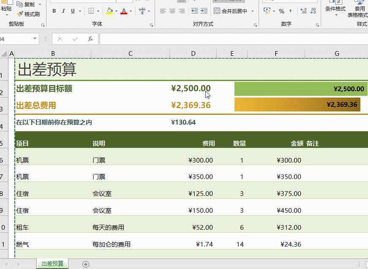Open the borders dropdown arrow
Image resolution: width=368 pixels, height=269 pixels.
98,11
